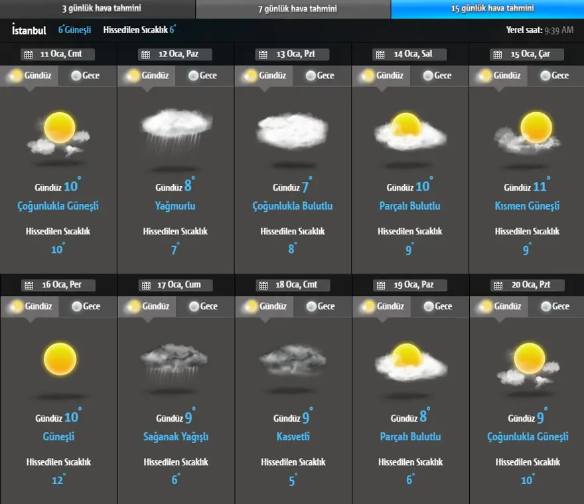
Task: Click Yağmurlu condition text for 12 Oca
Action: (x=176, y=207)
